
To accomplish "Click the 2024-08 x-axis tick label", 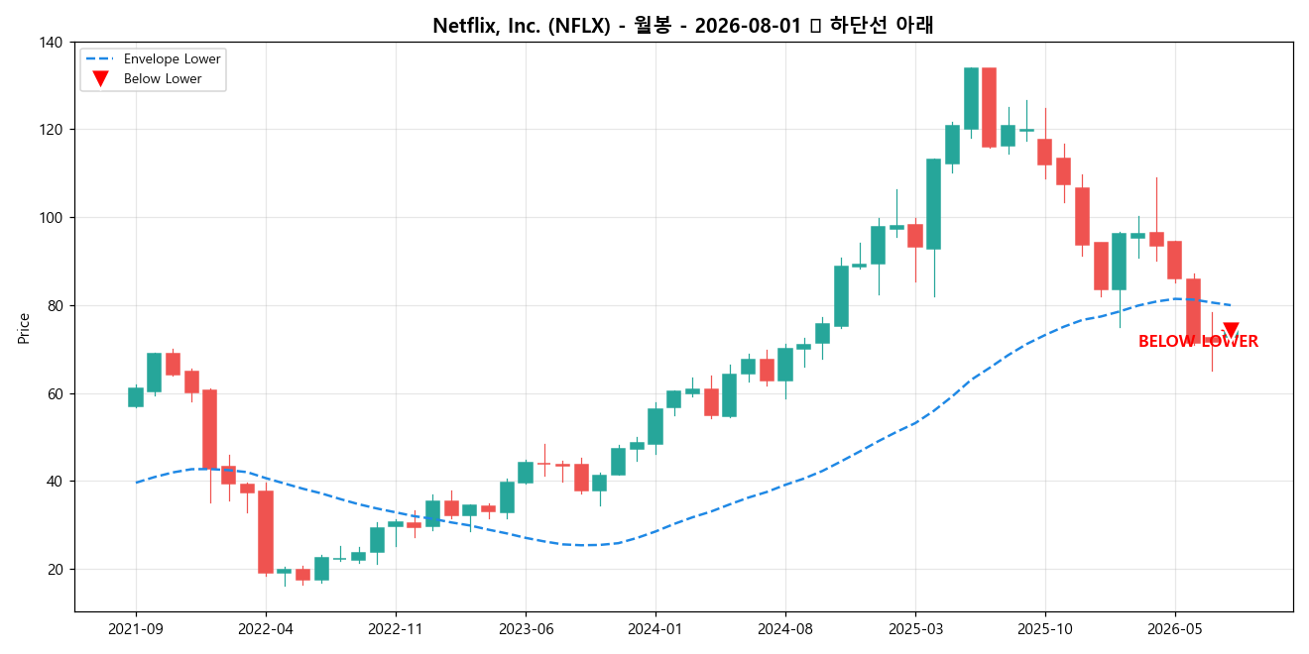I will pos(785,628).
